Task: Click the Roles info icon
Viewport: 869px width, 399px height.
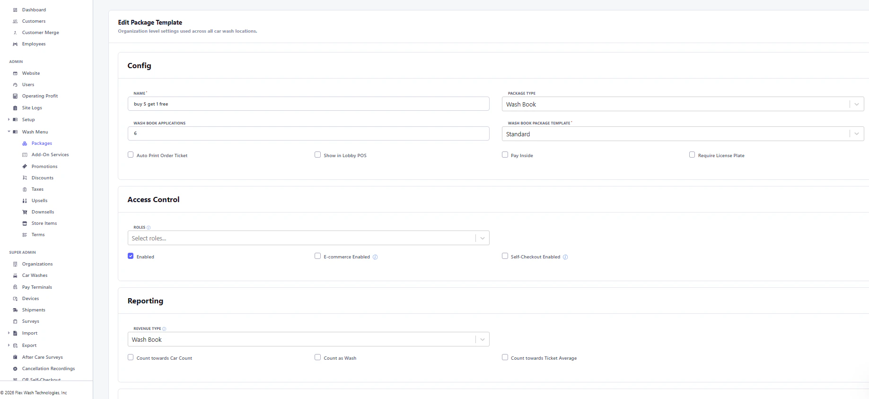Action: click(x=149, y=228)
